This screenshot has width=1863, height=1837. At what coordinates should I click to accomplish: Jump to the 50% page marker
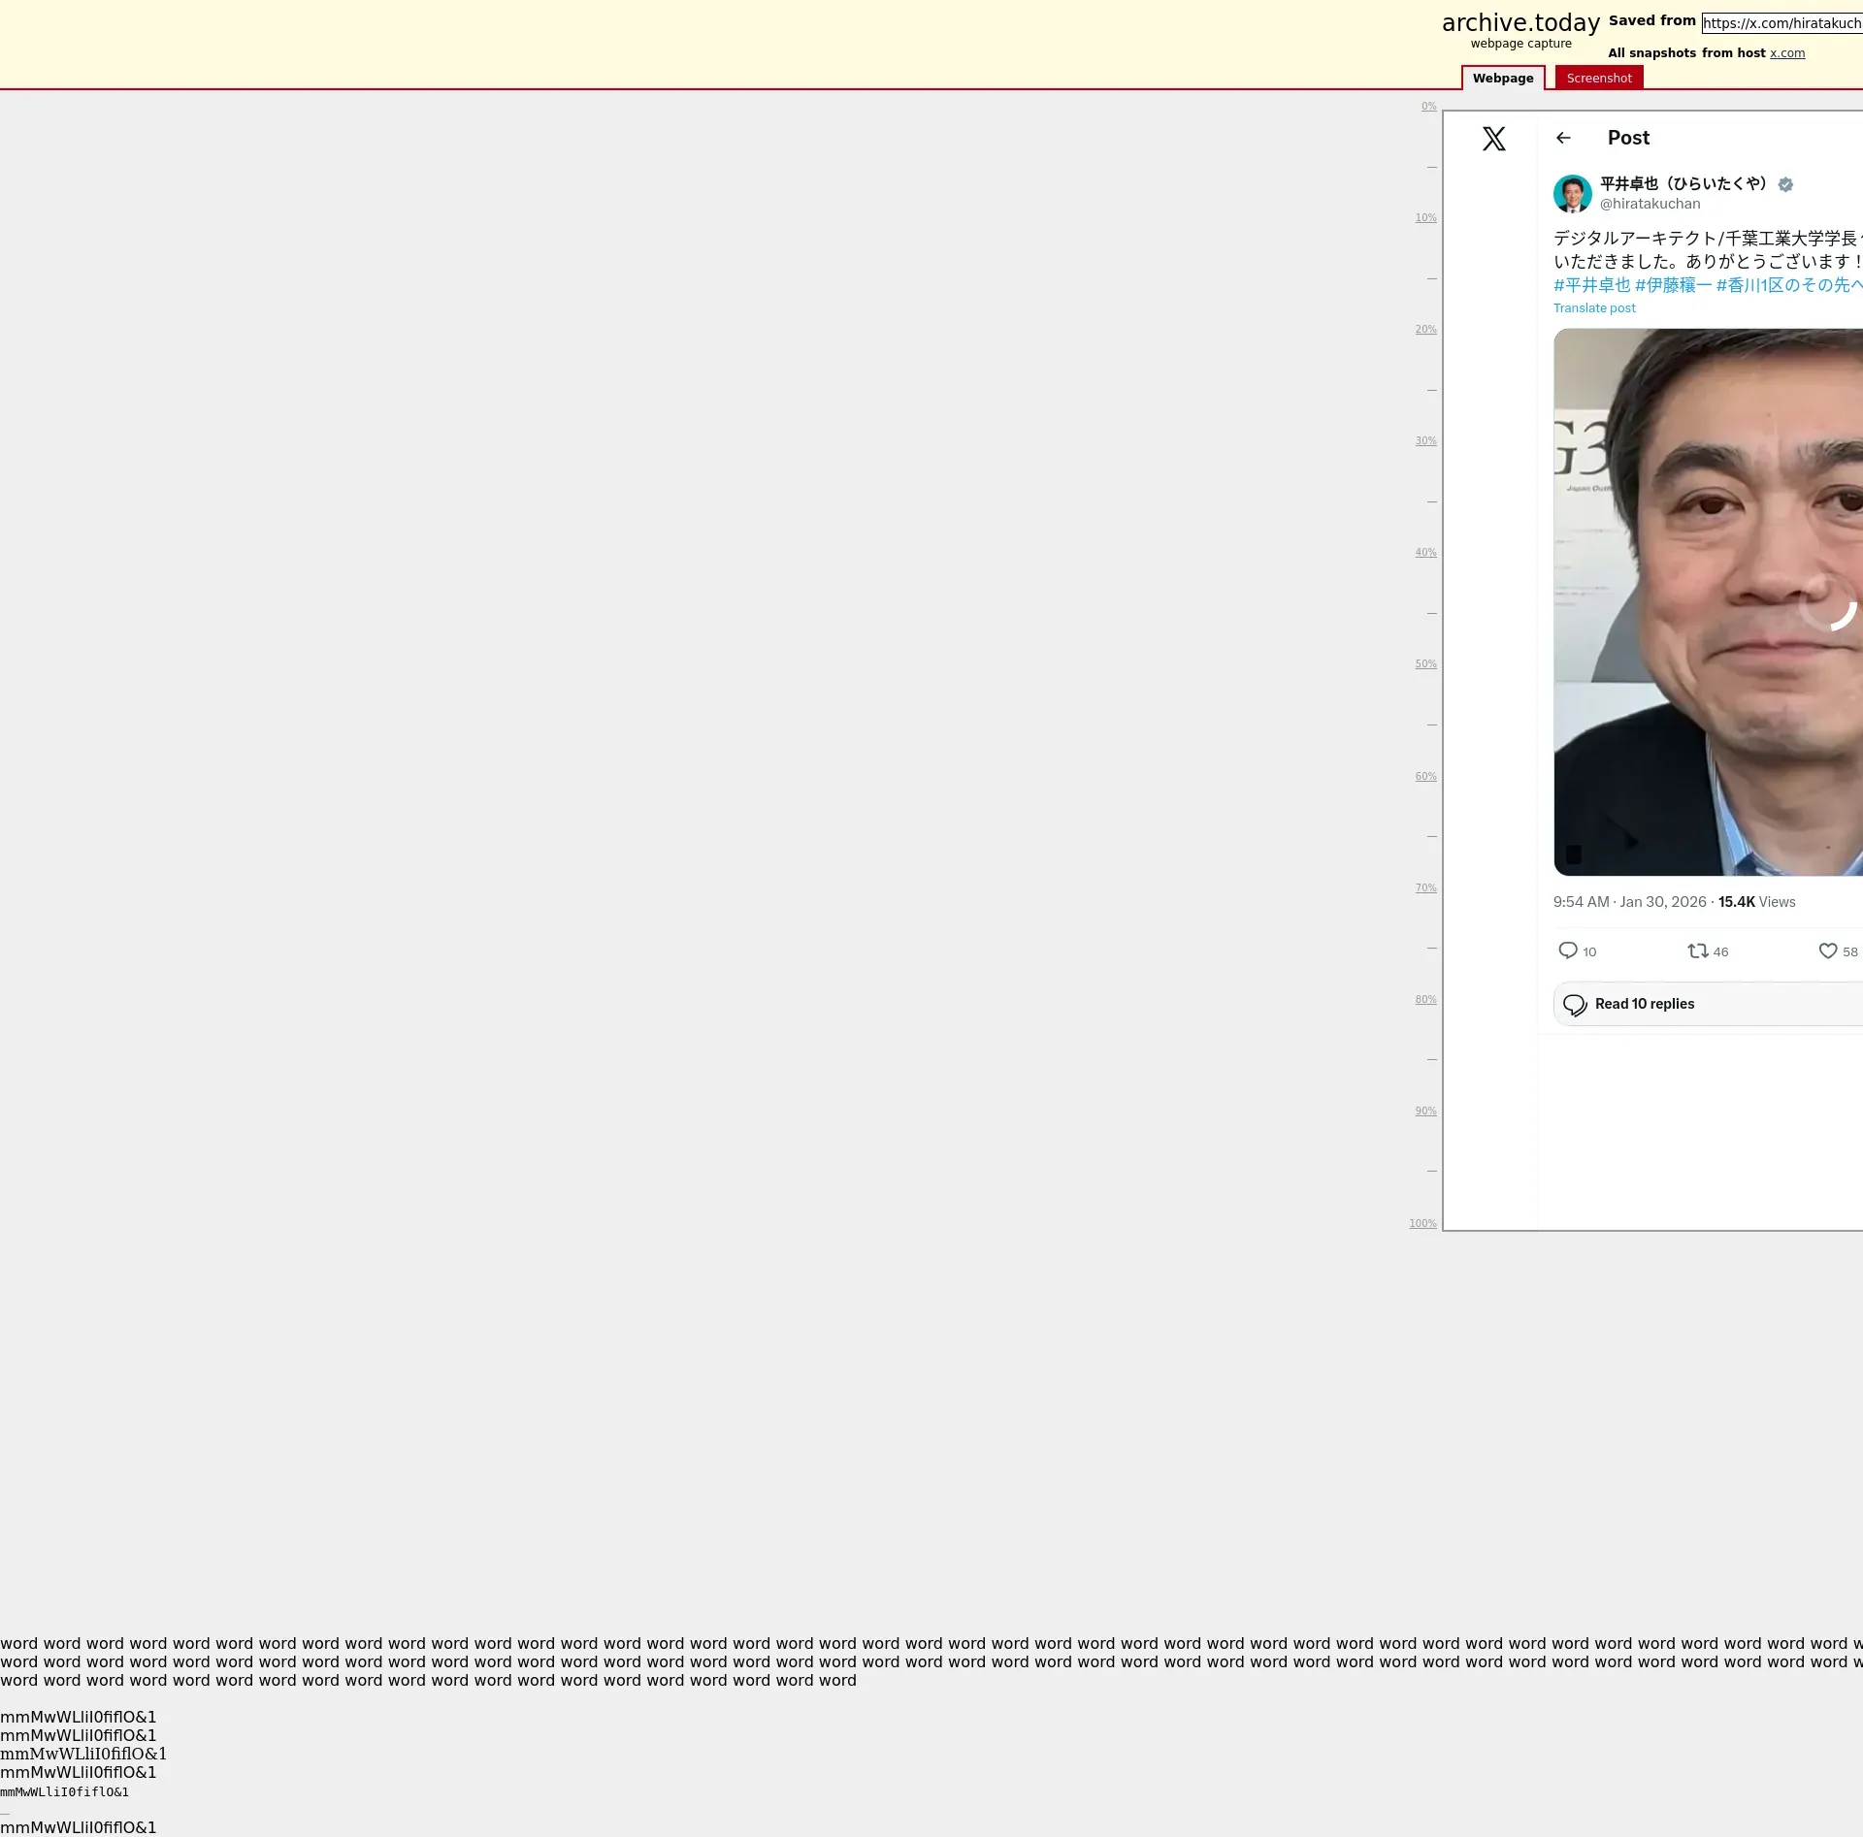(x=1424, y=664)
